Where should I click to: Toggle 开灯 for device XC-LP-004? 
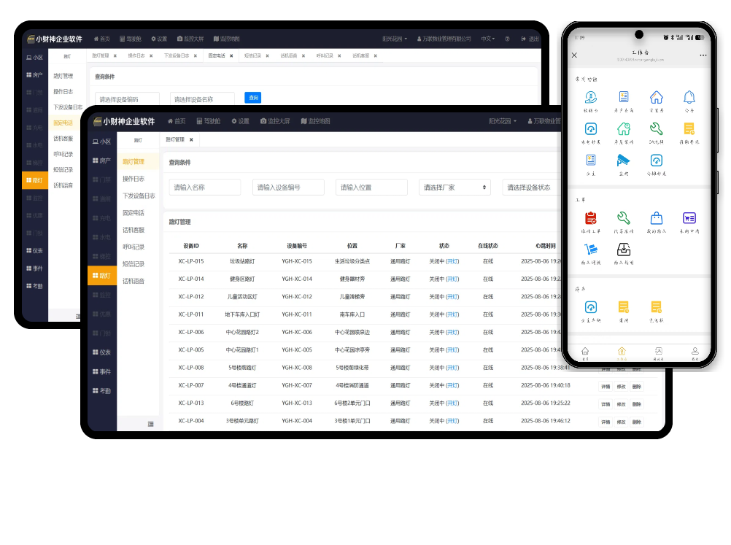[x=453, y=421]
